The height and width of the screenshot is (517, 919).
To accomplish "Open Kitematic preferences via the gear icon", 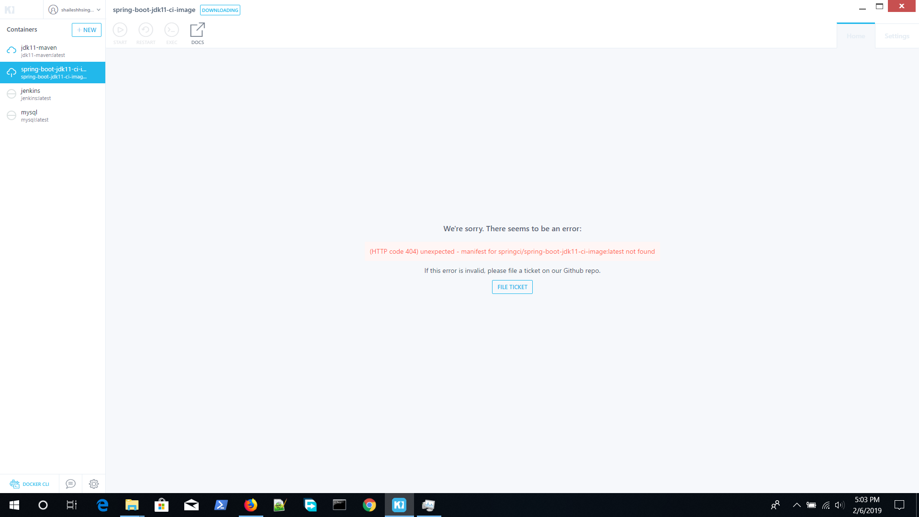I will pos(94,484).
